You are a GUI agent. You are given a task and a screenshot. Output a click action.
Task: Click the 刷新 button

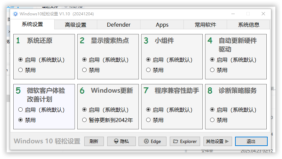pos(94,141)
